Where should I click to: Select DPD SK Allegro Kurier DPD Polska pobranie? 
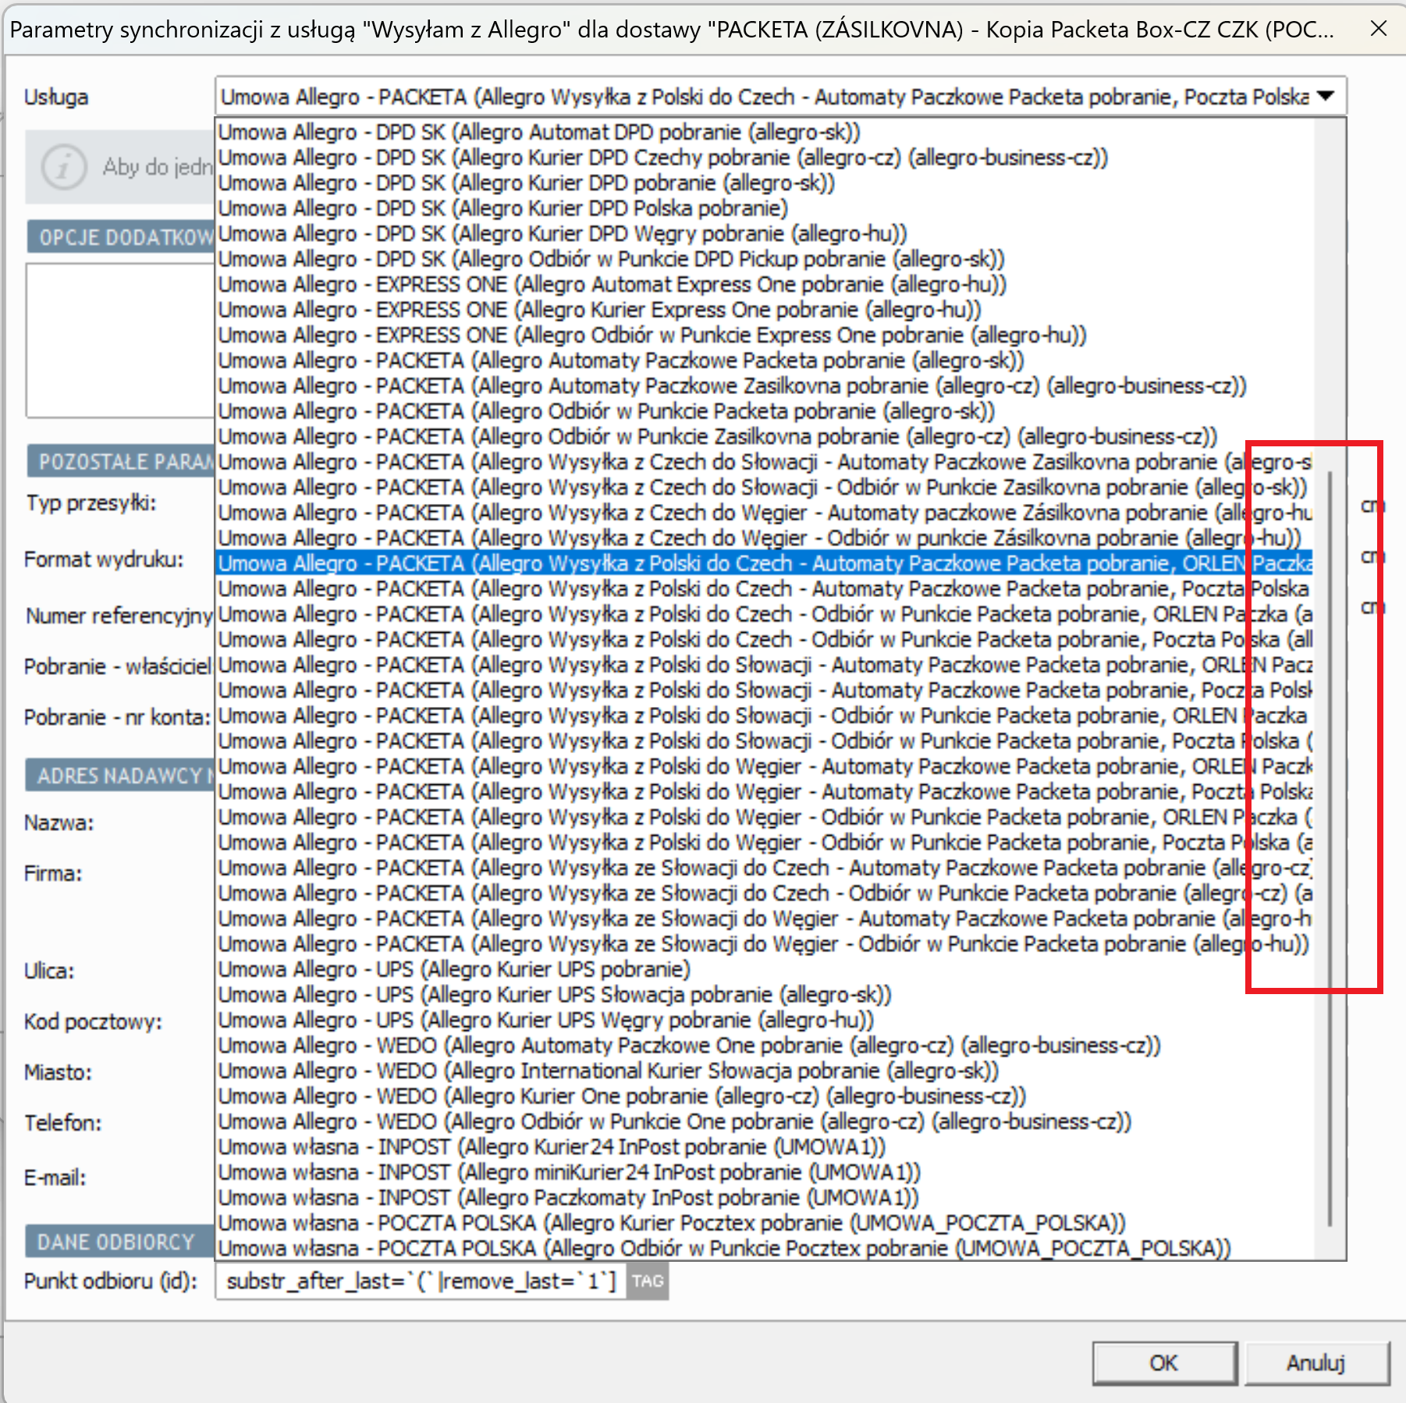tap(503, 208)
